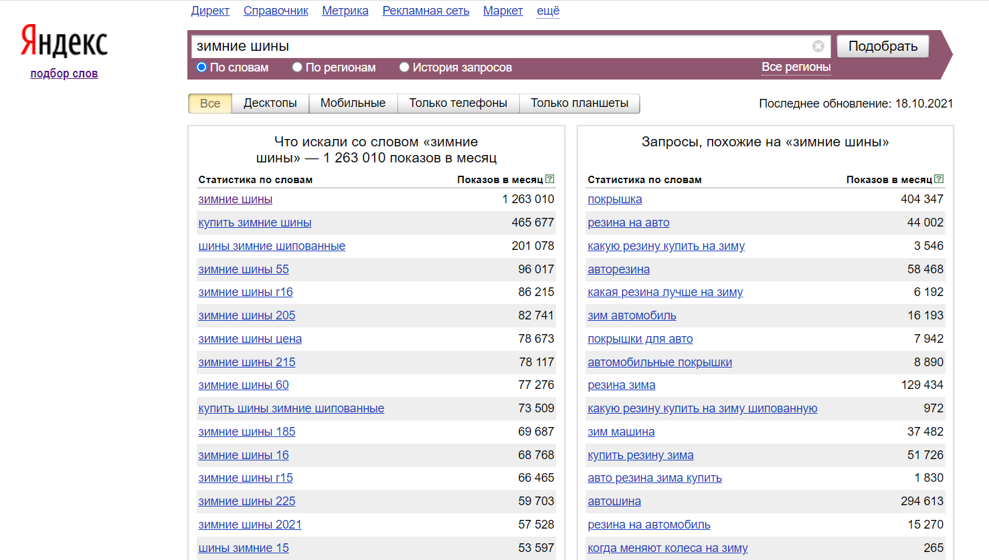
Task: Open the 'Все регионы' region selector
Action: [796, 67]
